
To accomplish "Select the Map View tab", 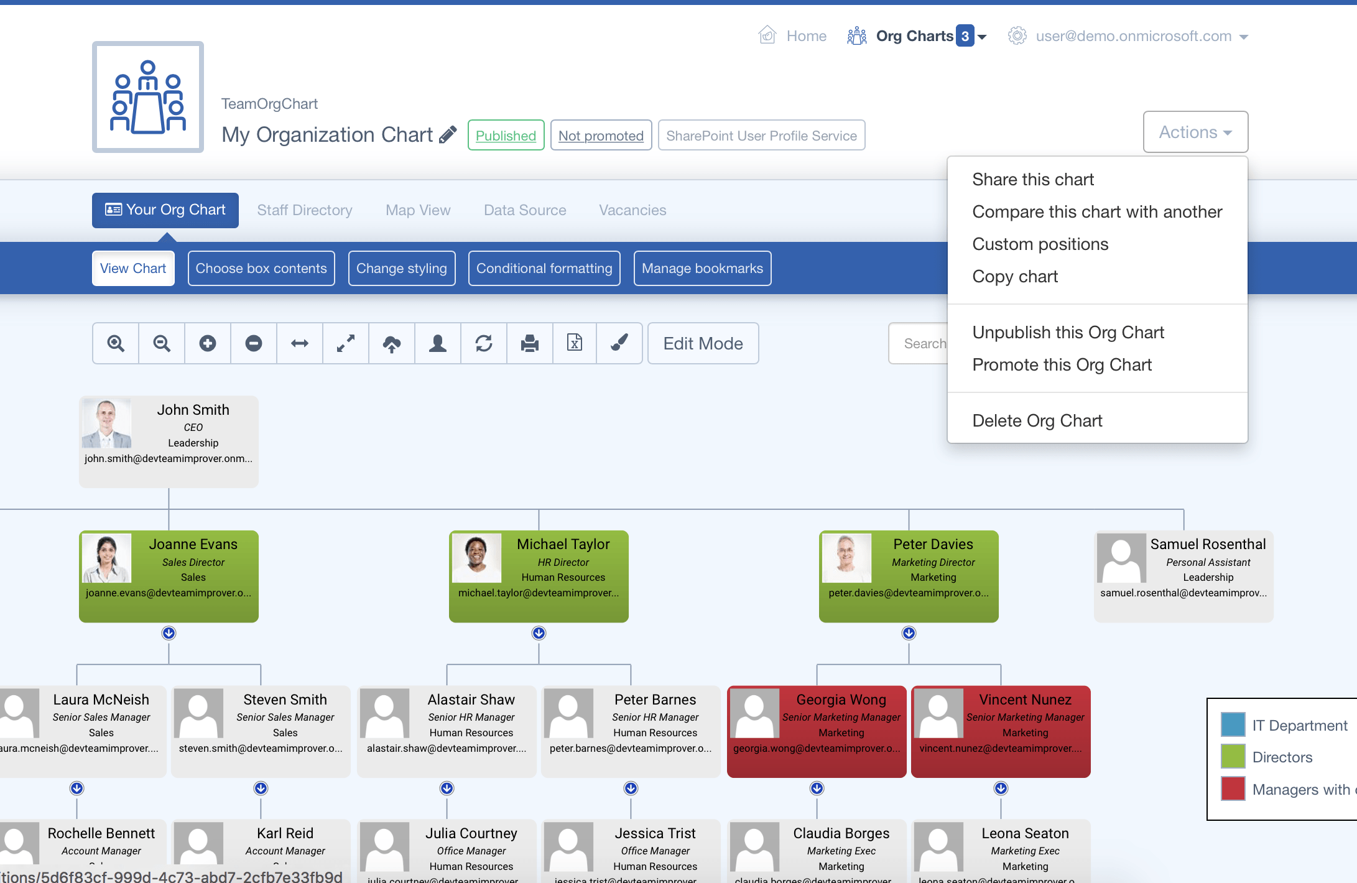I will click(419, 210).
